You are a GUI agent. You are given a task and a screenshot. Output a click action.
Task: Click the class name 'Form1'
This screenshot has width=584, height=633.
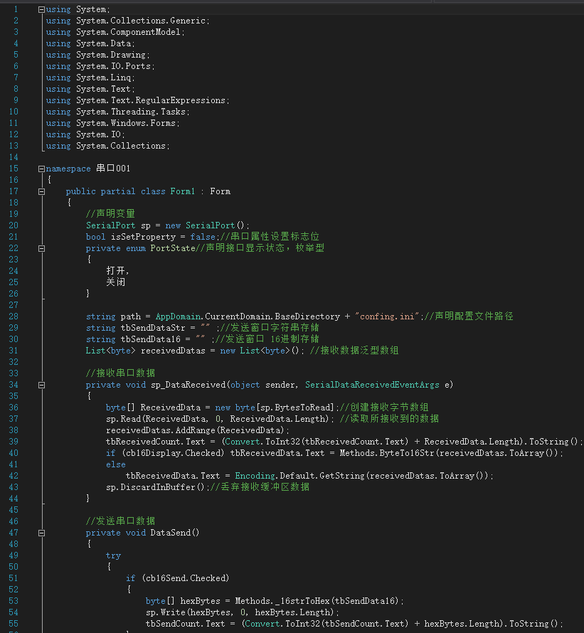pos(183,191)
